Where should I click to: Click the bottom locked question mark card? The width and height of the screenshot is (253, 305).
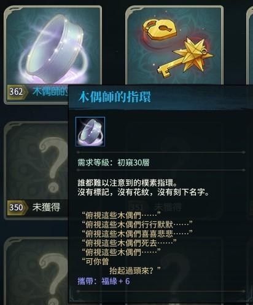click(x=36, y=271)
